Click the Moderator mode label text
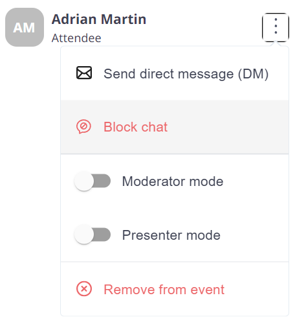Image resolution: width=295 pixels, height=324 pixels. 173,181
